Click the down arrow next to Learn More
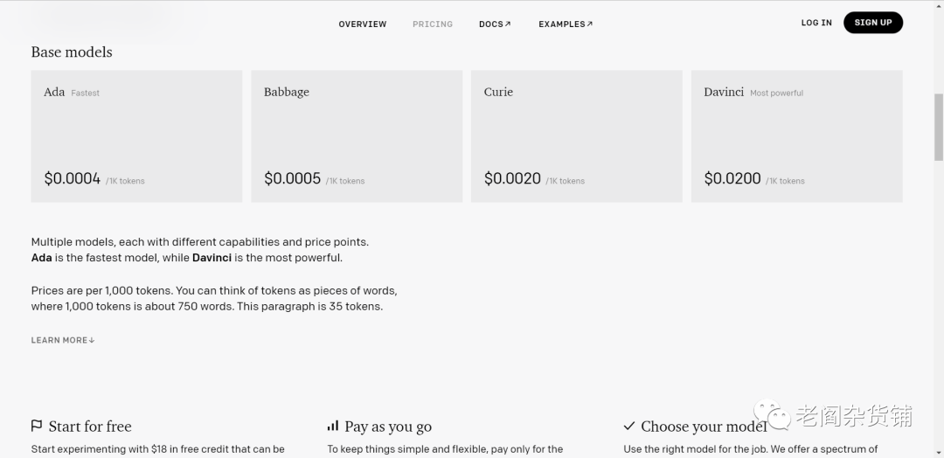This screenshot has height=458, width=944. 92,340
